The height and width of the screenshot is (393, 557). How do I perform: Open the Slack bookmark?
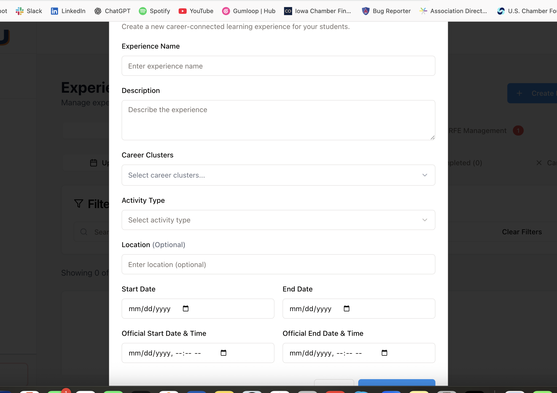[29, 11]
